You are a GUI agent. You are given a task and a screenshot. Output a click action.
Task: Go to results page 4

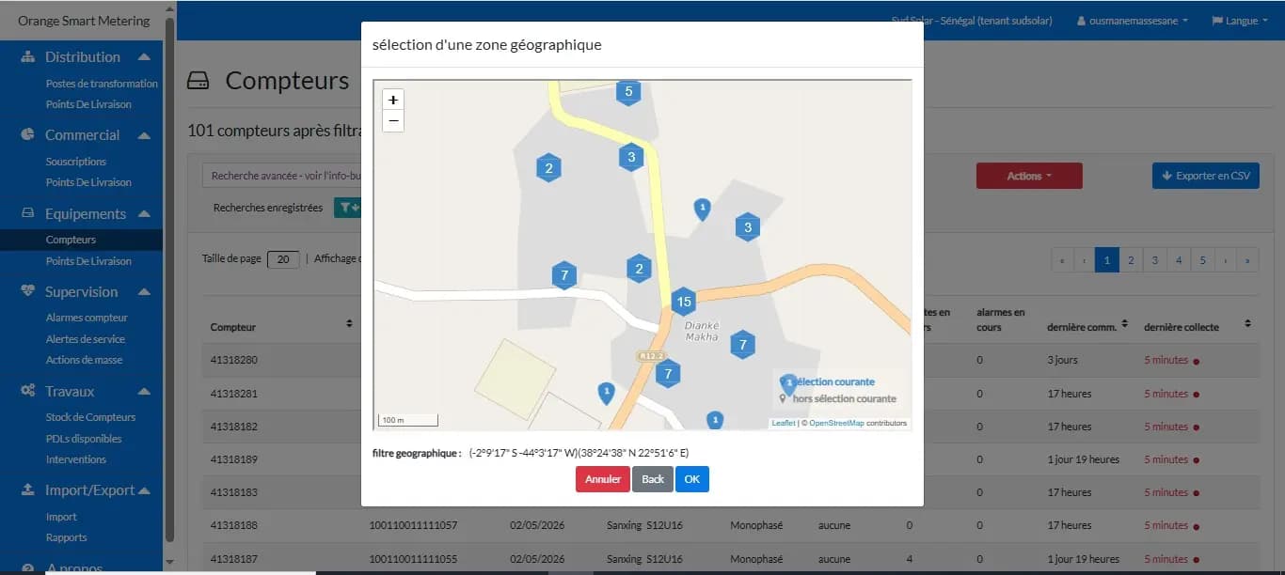click(x=1179, y=260)
